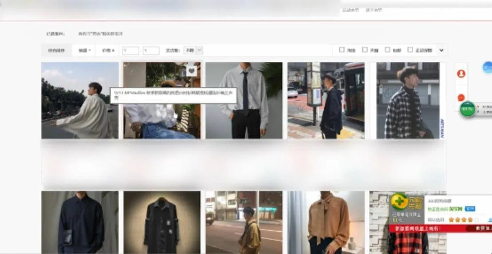This screenshot has width=492, height=254.
Task: Tick the 包邮 checkbox in filter bar
Action: (x=388, y=50)
